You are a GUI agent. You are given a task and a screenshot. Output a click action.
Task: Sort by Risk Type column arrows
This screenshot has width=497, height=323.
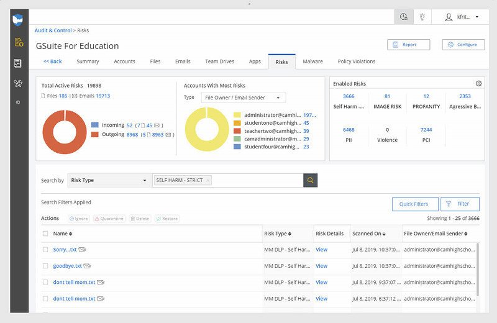[290, 234]
